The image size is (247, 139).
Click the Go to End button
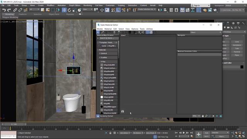coord(191,133)
